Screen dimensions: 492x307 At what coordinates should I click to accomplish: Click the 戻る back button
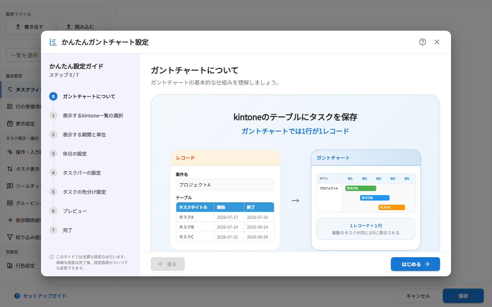(x=168, y=264)
